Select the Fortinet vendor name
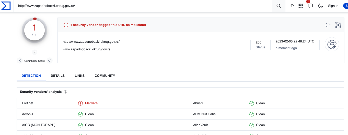 coord(28,103)
